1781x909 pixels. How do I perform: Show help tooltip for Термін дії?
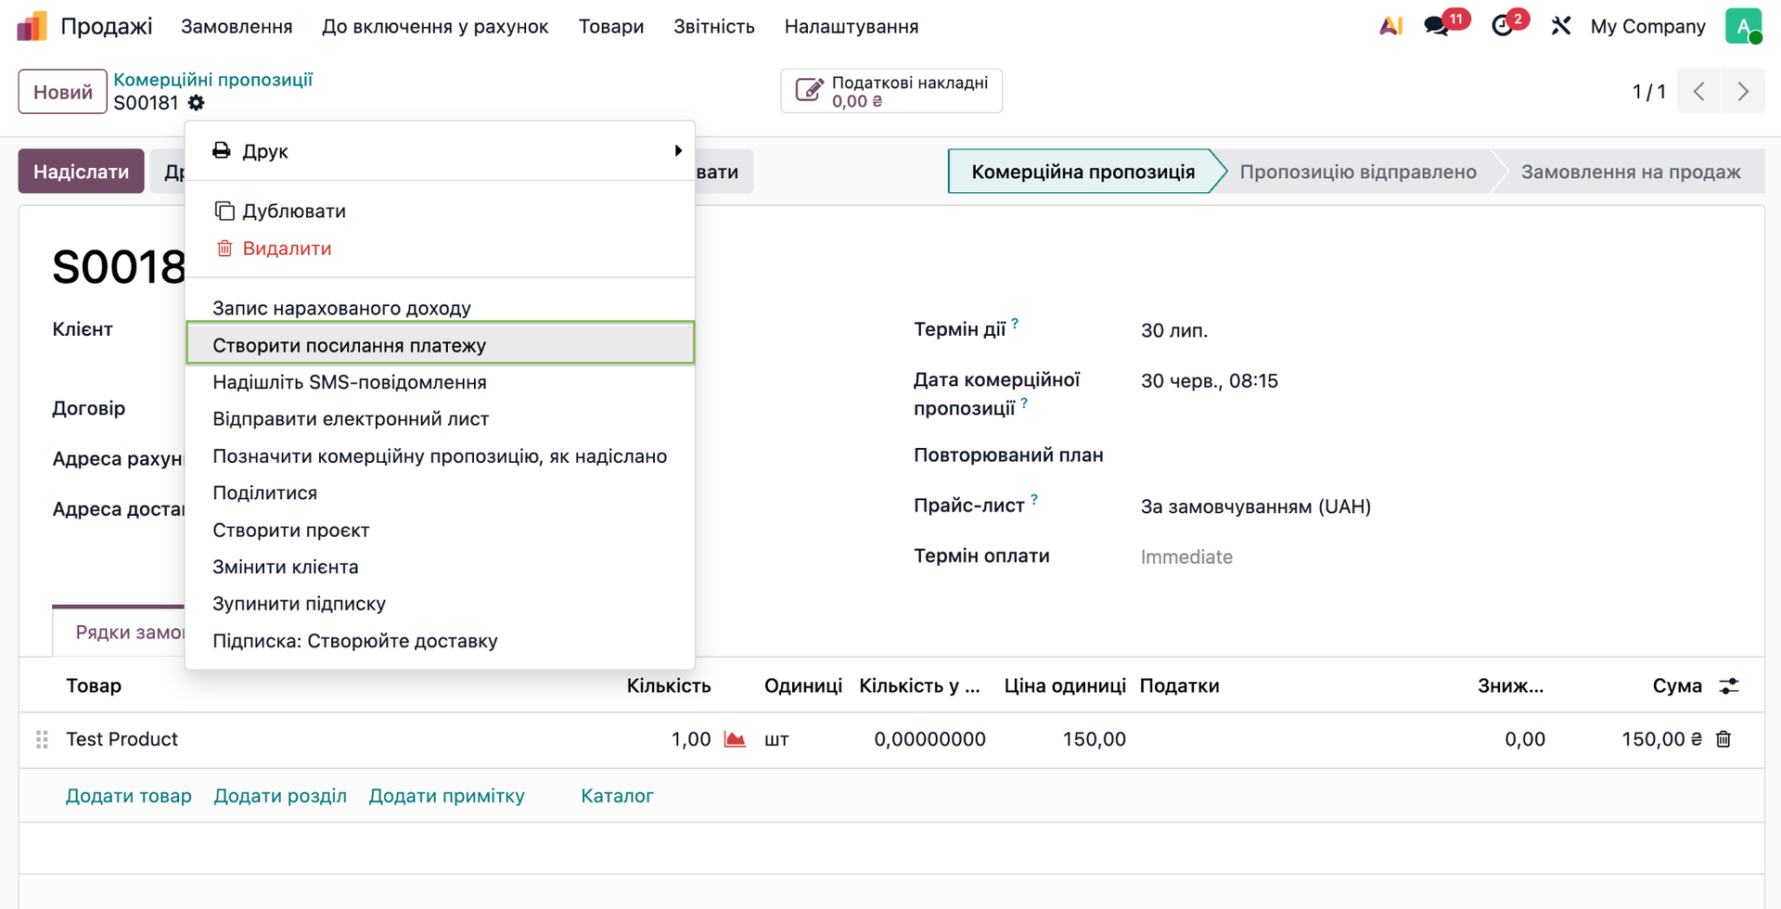[x=1015, y=324]
